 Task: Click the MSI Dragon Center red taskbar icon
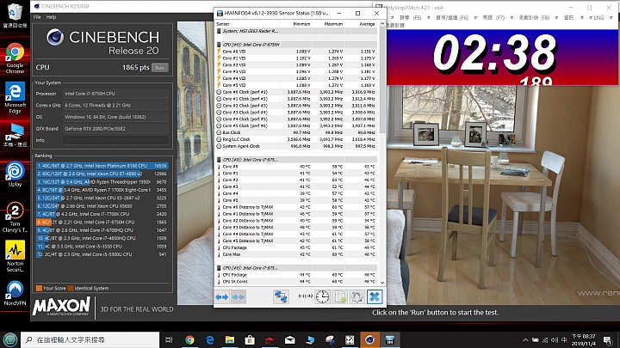(270, 339)
